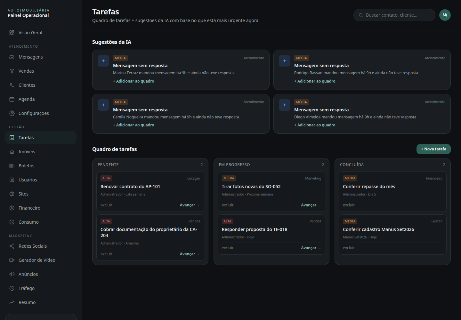Advance the Responder proposta do TE-018 task
The height and width of the screenshot is (320, 461).
pyautogui.click(x=311, y=248)
